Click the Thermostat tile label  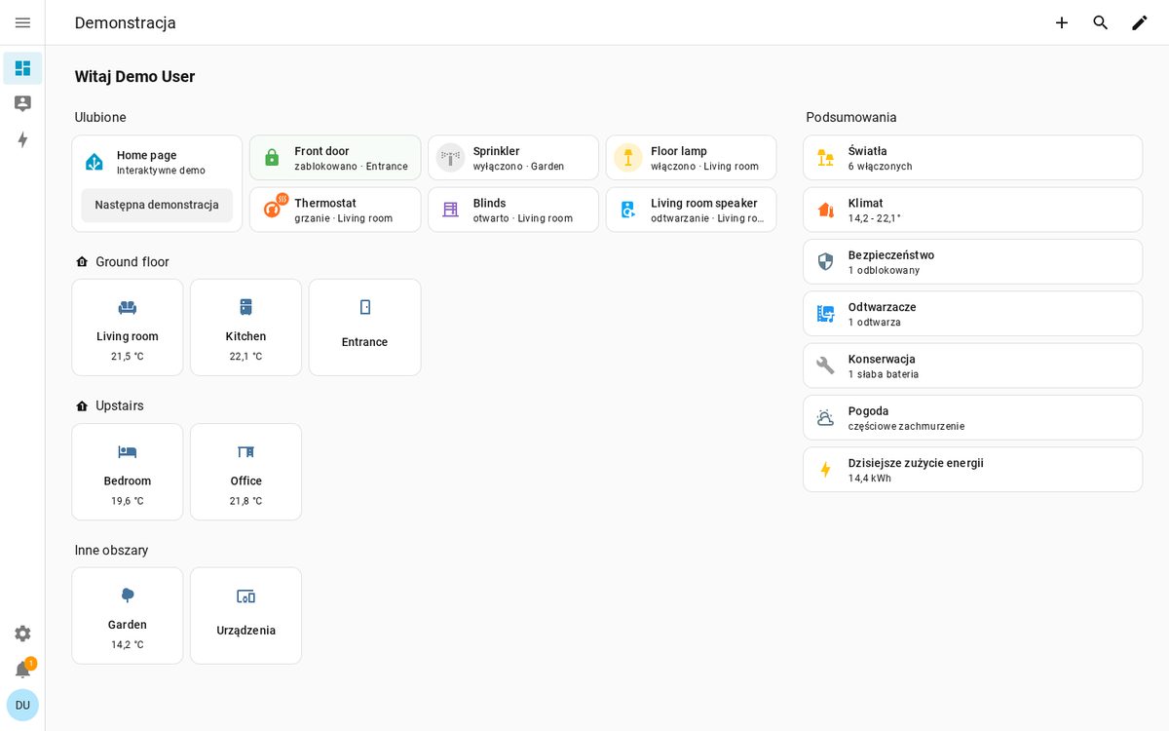(325, 203)
